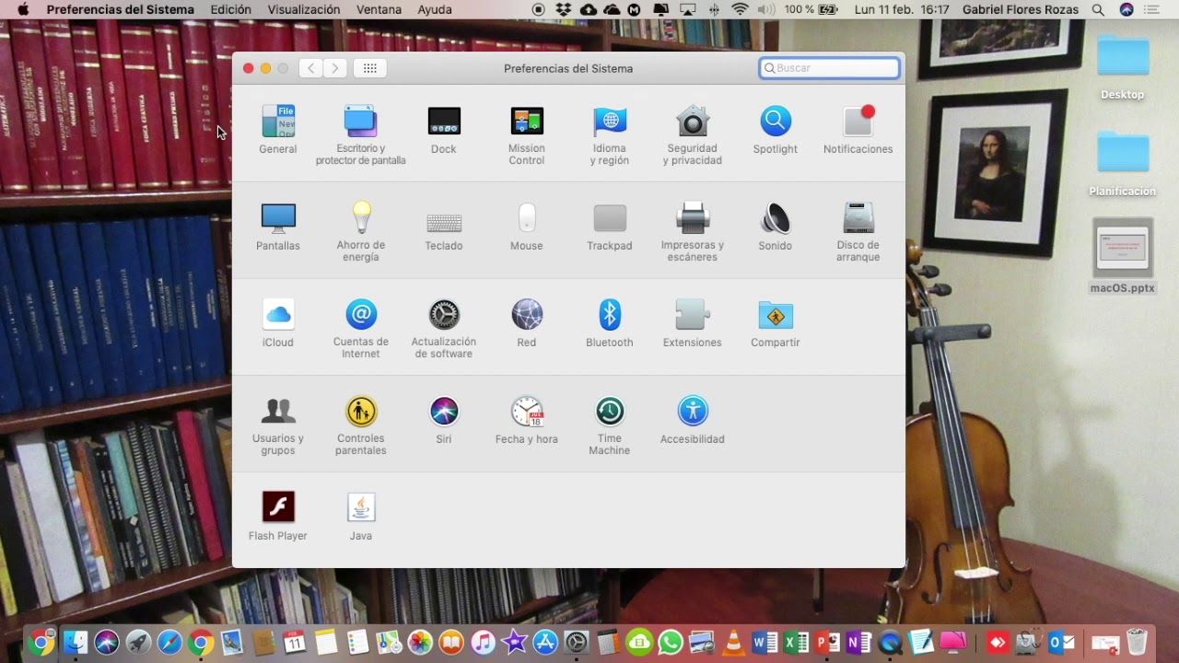
Task: Click the forward arrow in the toolbar
Action: coord(336,68)
